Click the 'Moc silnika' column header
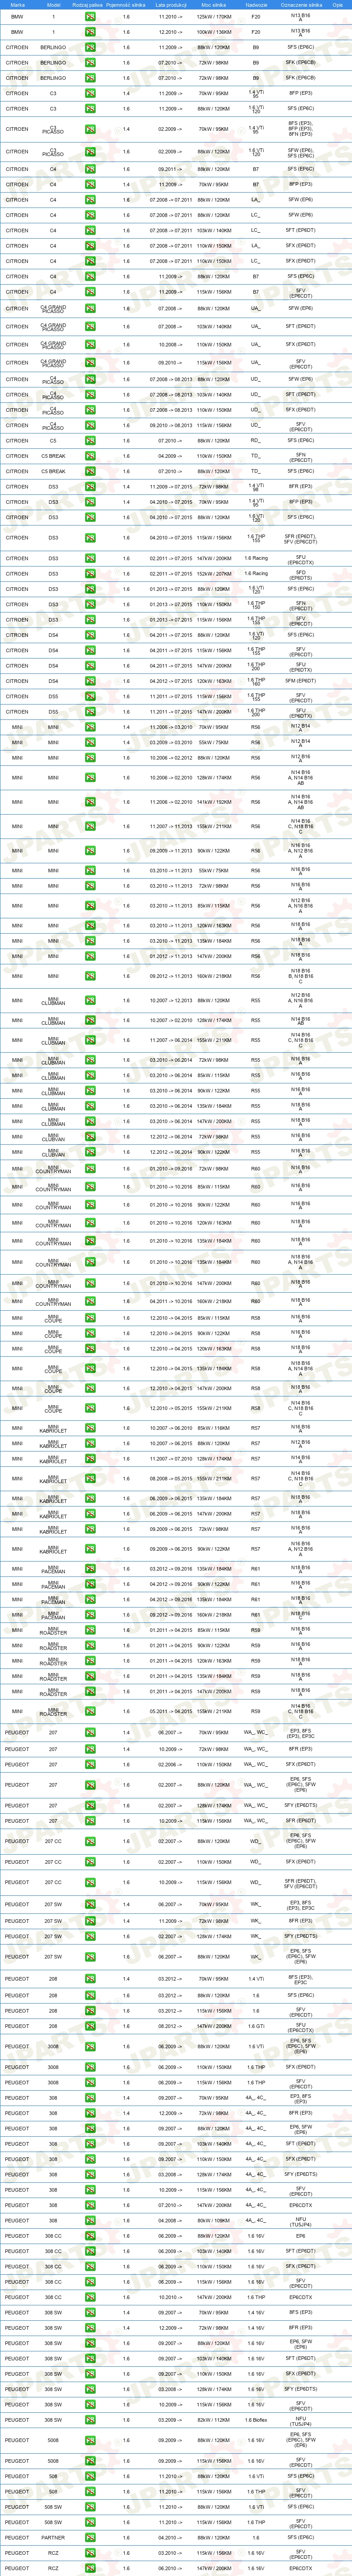 point(213,5)
